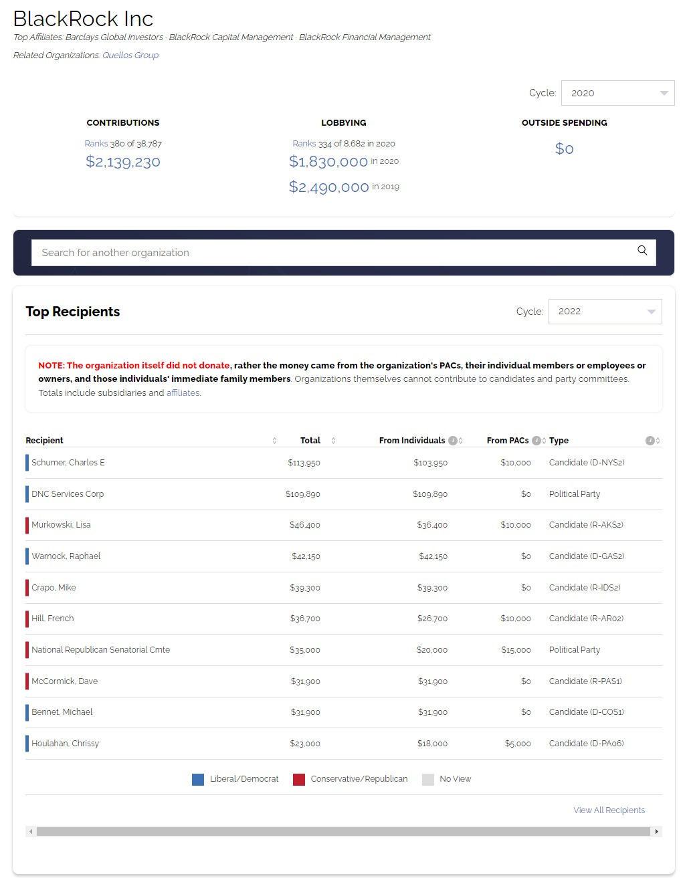Open contributions total $2,139,230
The height and width of the screenshot is (878, 687).
pyautogui.click(x=123, y=162)
